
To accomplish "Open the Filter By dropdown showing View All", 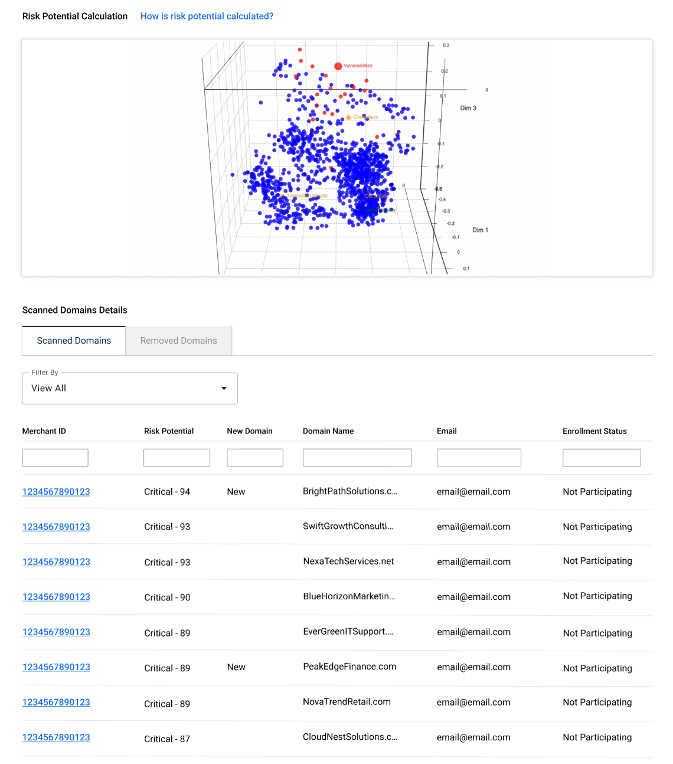I will 130,388.
